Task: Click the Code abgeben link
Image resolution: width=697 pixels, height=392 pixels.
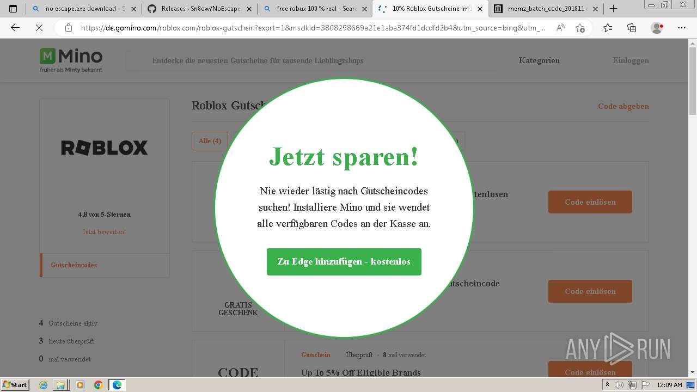Action: coord(623,106)
